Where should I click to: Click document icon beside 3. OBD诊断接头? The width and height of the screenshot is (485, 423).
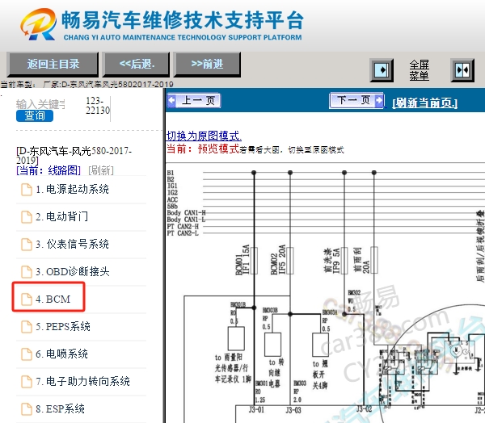tap(27, 272)
